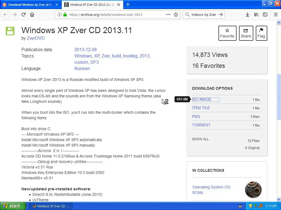Go back to the previous page
The height and width of the screenshot is (210, 281).
5,15
